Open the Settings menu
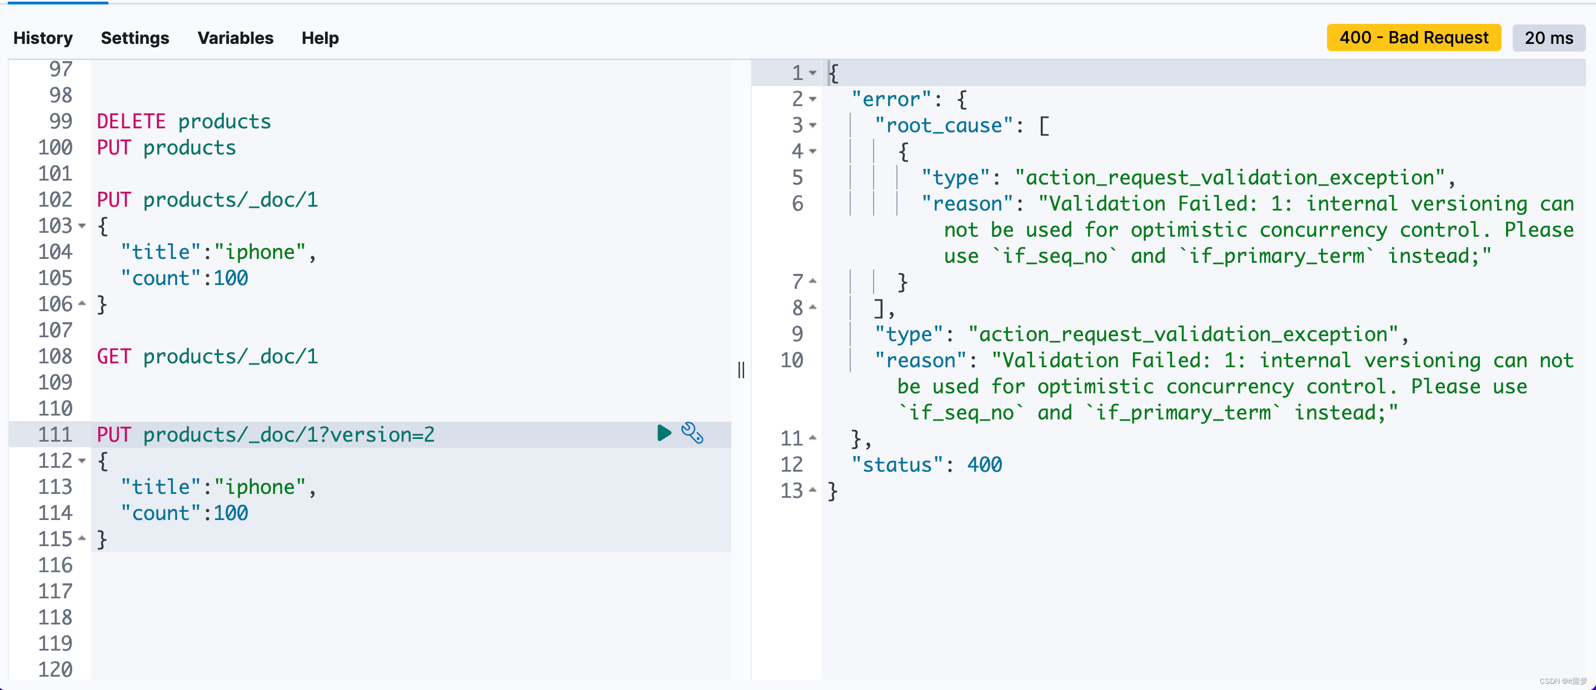Viewport: 1596px width, 690px height. point(134,38)
